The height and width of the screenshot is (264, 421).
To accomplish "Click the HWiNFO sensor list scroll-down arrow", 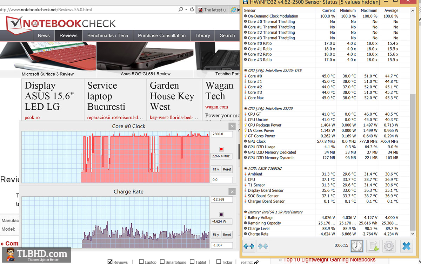I will (412, 233).
